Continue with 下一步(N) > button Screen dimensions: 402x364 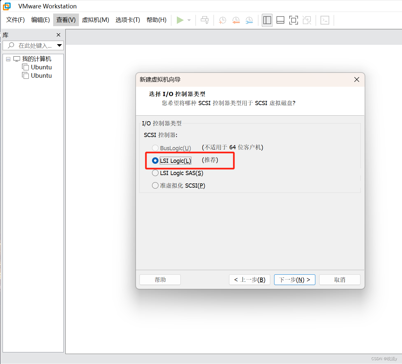pyautogui.click(x=295, y=280)
